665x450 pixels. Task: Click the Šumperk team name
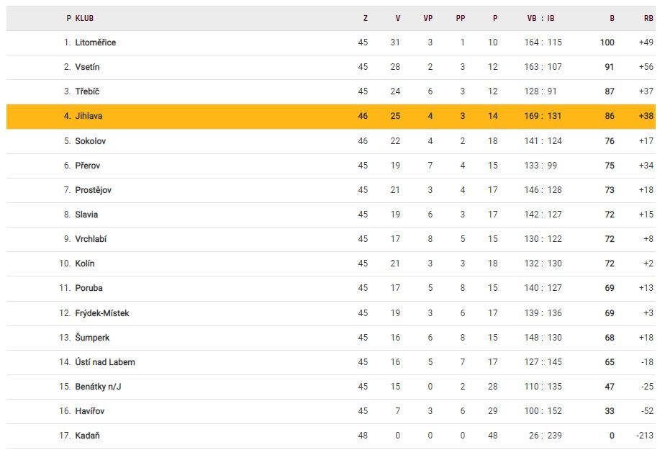click(92, 338)
